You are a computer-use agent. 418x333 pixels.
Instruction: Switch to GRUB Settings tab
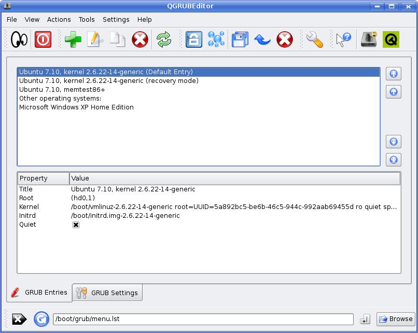(x=107, y=293)
